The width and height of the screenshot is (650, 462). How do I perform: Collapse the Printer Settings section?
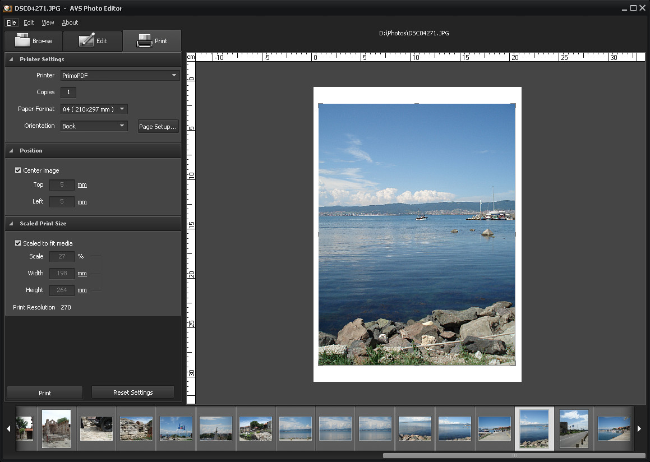point(11,59)
